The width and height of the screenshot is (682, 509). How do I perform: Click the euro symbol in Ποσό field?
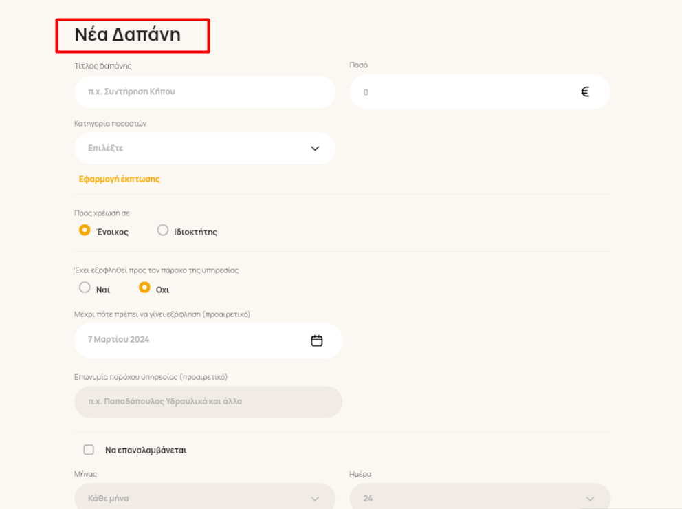tap(585, 91)
